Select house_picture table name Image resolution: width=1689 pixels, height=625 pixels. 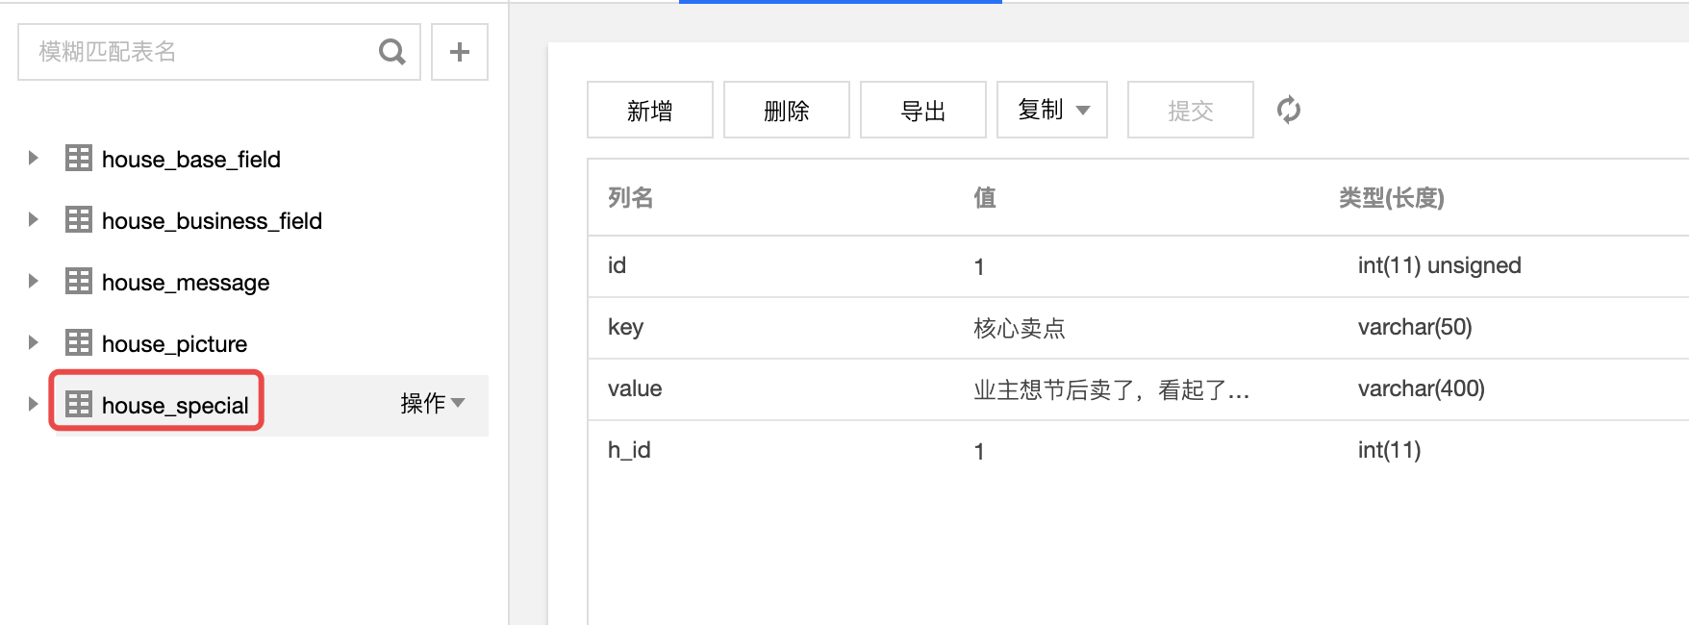click(x=174, y=344)
